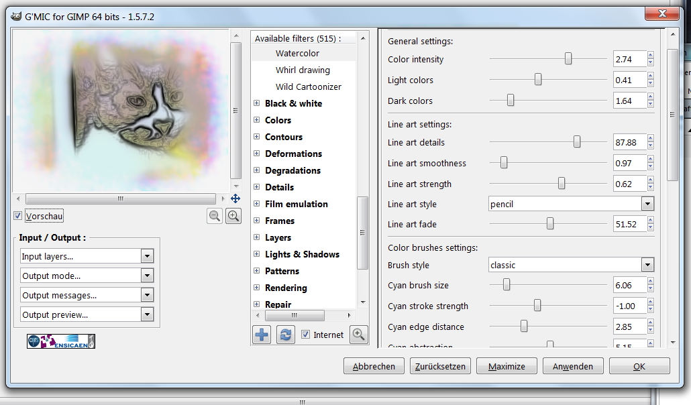
Task: Click the Color intensity slider handle
Action: pyautogui.click(x=568, y=59)
